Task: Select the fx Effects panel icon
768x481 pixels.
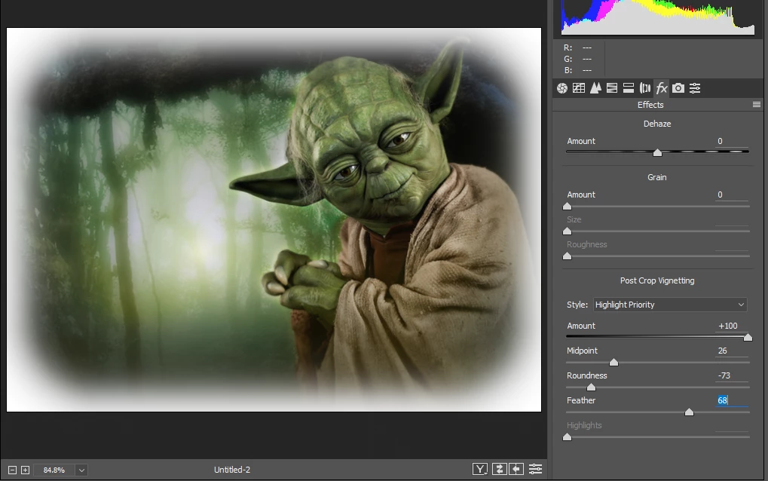Action: (x=662, y=88)
